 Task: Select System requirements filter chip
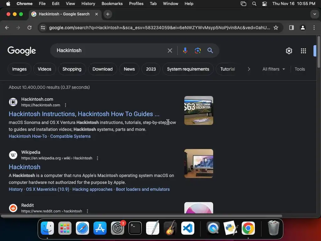(x=188, y=69)
